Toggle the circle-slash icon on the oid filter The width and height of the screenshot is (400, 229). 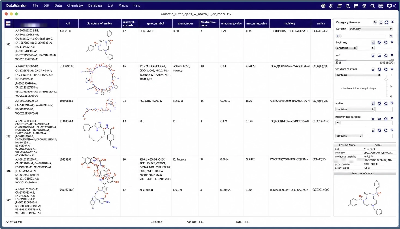point(386,56)
